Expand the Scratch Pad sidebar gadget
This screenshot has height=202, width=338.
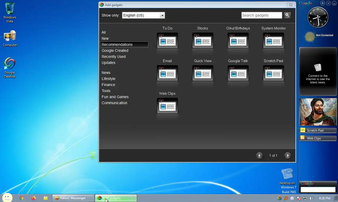pos(318,130)
